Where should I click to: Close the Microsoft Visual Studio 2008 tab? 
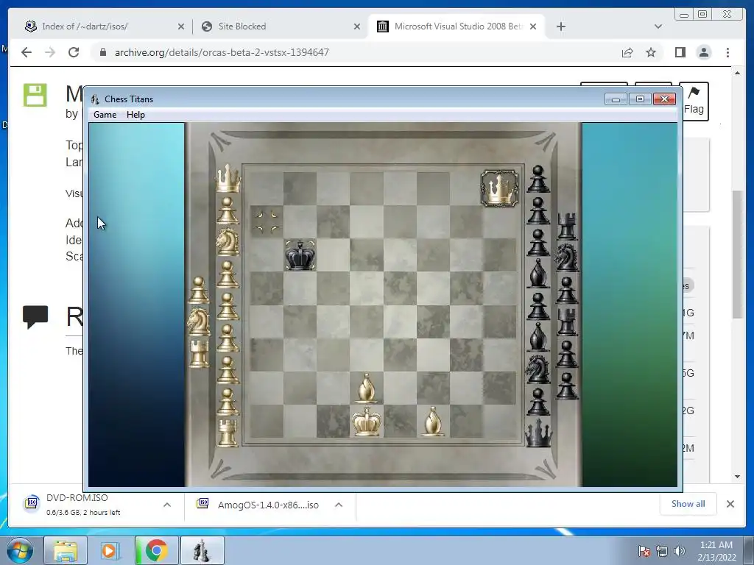[x=533, y=27]
